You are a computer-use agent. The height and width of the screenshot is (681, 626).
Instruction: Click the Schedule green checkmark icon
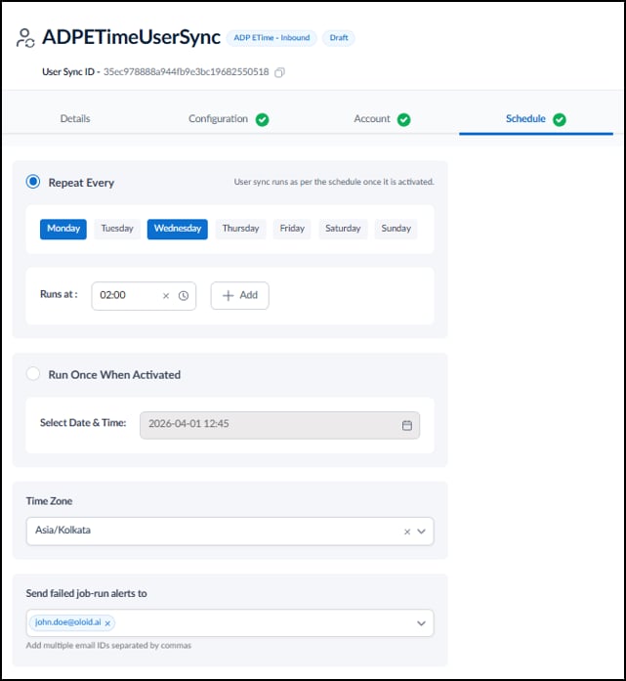560,119
